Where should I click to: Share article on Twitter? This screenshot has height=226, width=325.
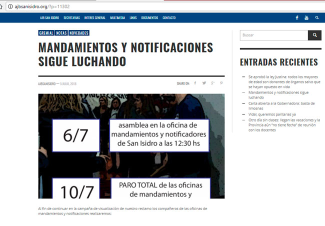coord(204,83)
